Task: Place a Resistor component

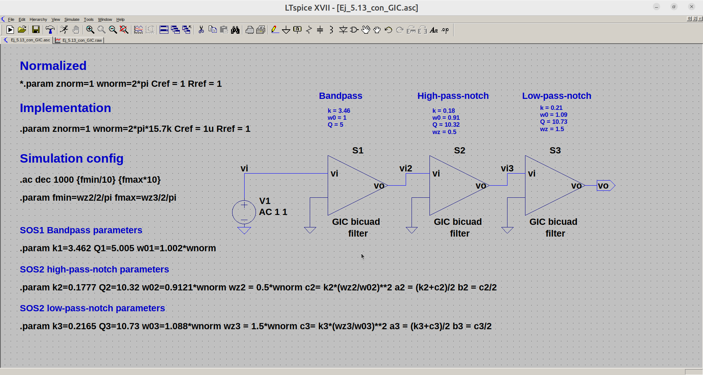Action: pos(309,30)
